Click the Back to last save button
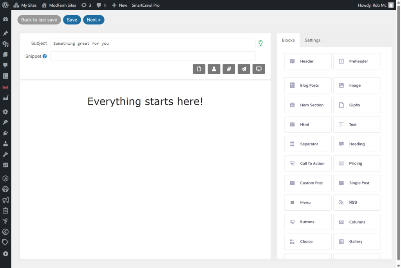 pos(39,20)
